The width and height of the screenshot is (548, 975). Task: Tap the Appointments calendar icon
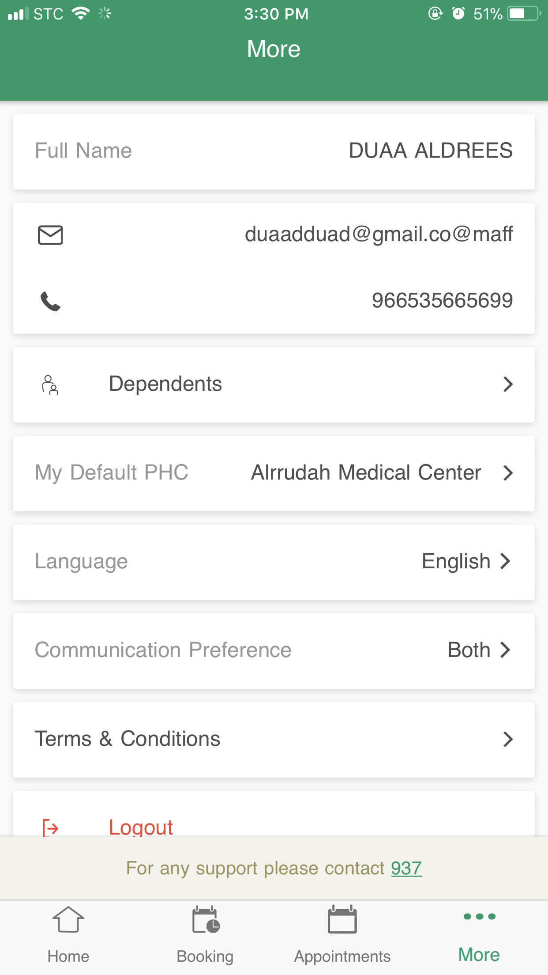[x=342, y=920]
